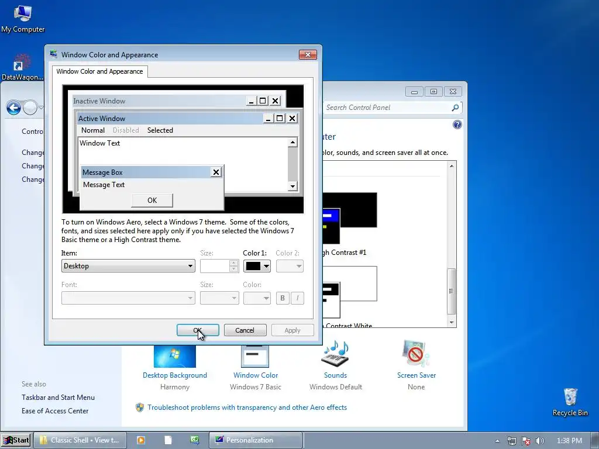Screen dimensions: 599x449
Task: Open the font Color dropdown
Action: point(257,298)
